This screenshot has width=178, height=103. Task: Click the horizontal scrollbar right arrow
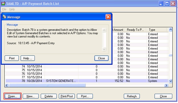click(x=166, y=85)
